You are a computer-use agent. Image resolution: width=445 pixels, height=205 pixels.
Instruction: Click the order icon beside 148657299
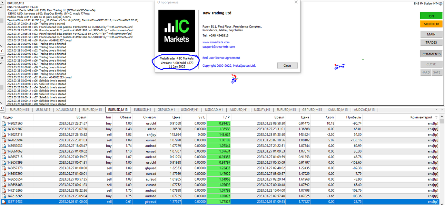(4, 174)
